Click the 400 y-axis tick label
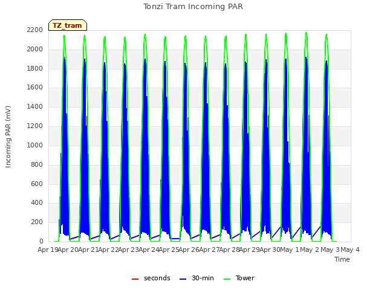The width and height of the screenshot is (387, 290). coord(37,203)
